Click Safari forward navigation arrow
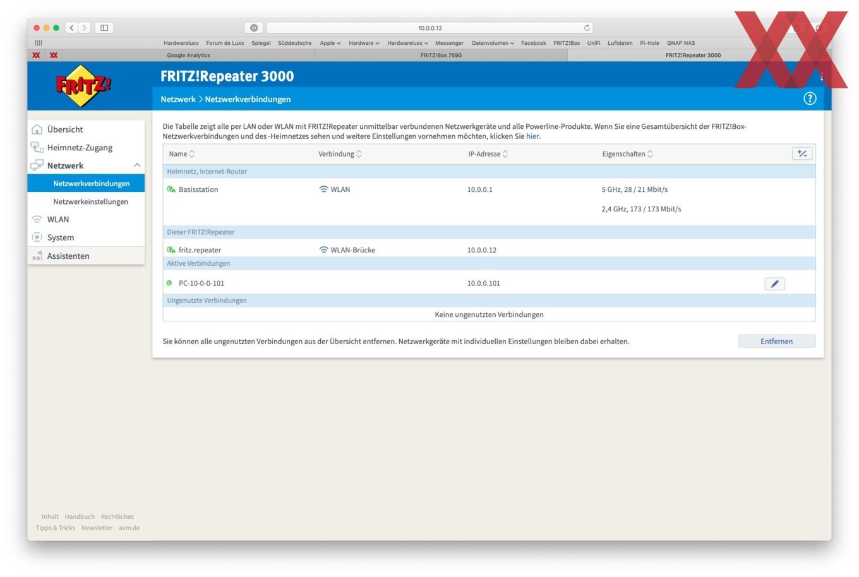The width and height of the screenshot is (859, 577). (85, 28)
